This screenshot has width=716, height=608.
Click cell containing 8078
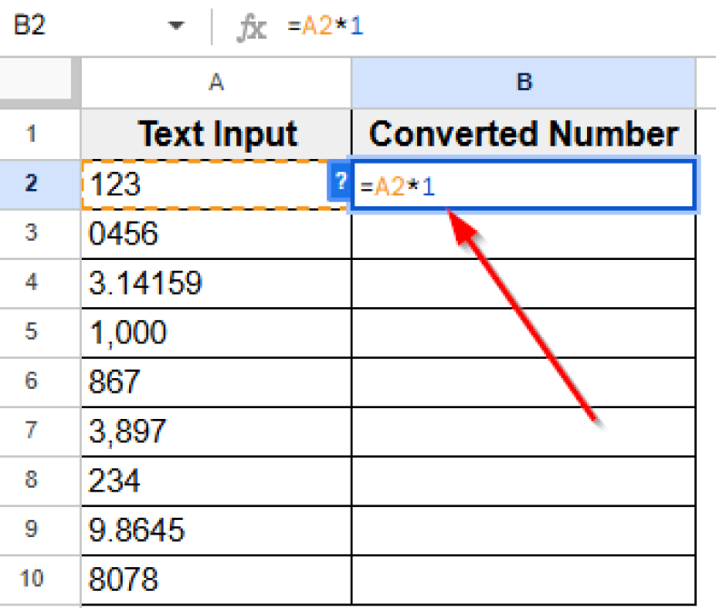pyautogui.click(x=216, y=579)
